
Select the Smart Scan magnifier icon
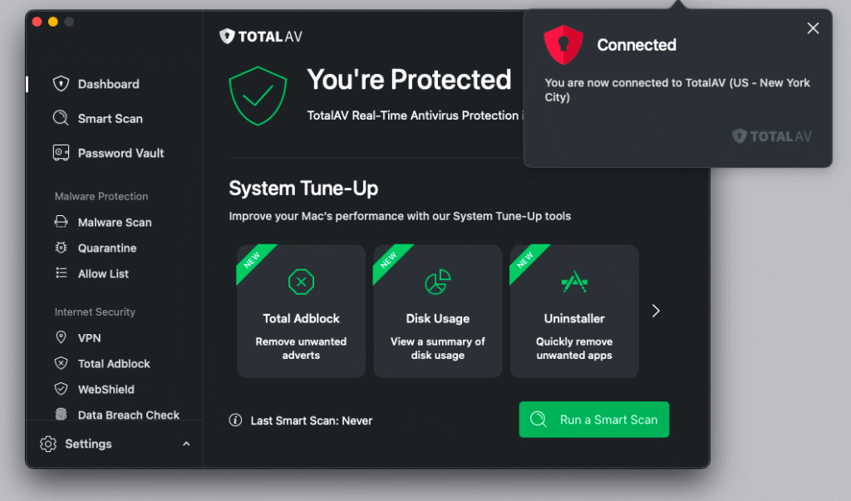pos(61,118)
